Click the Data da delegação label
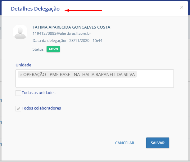The height and width of the screenshot is (162, 190). [49, 41]
